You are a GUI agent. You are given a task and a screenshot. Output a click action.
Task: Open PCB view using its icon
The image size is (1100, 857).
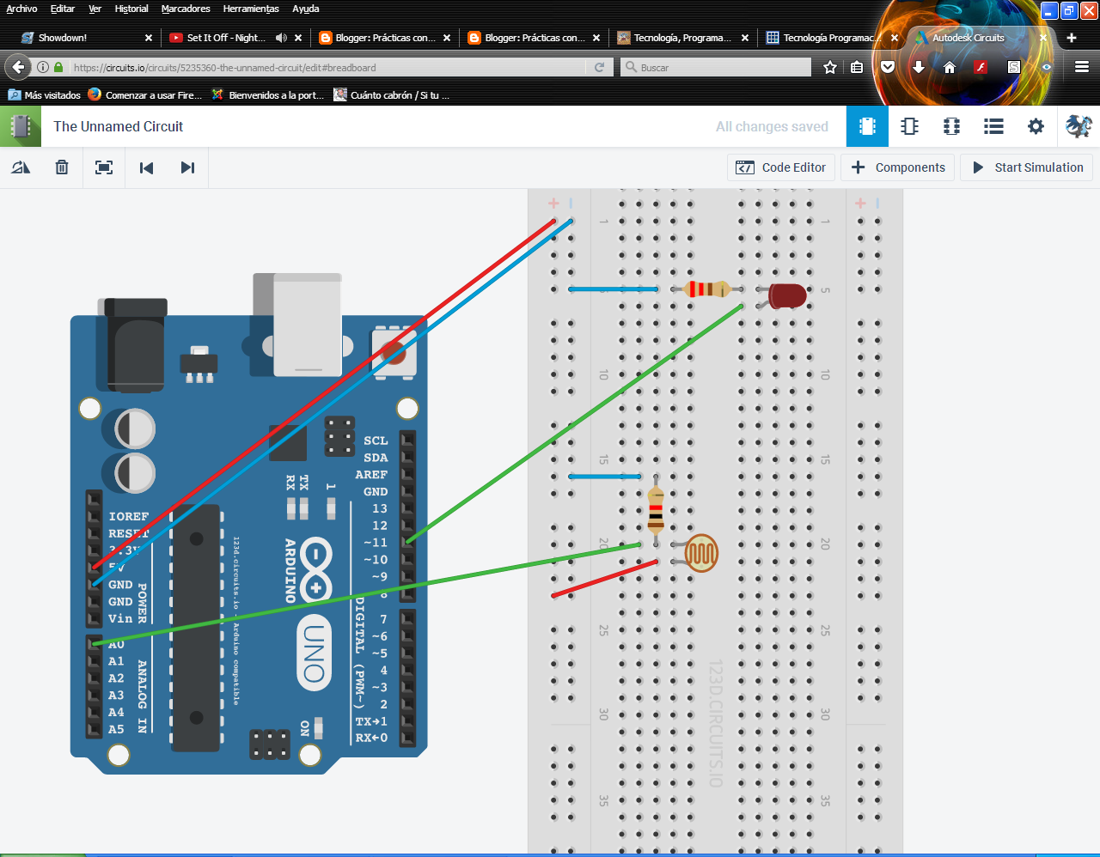tap(951, 126)
